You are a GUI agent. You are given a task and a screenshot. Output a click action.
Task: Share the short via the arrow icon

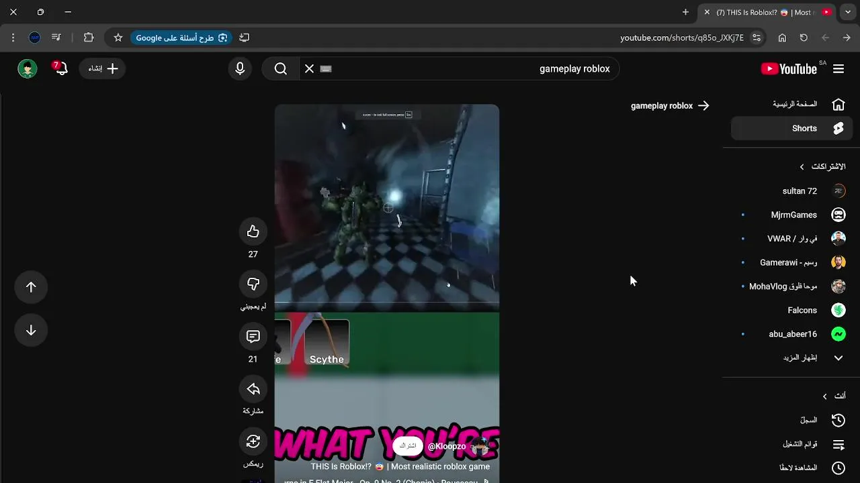253,388
